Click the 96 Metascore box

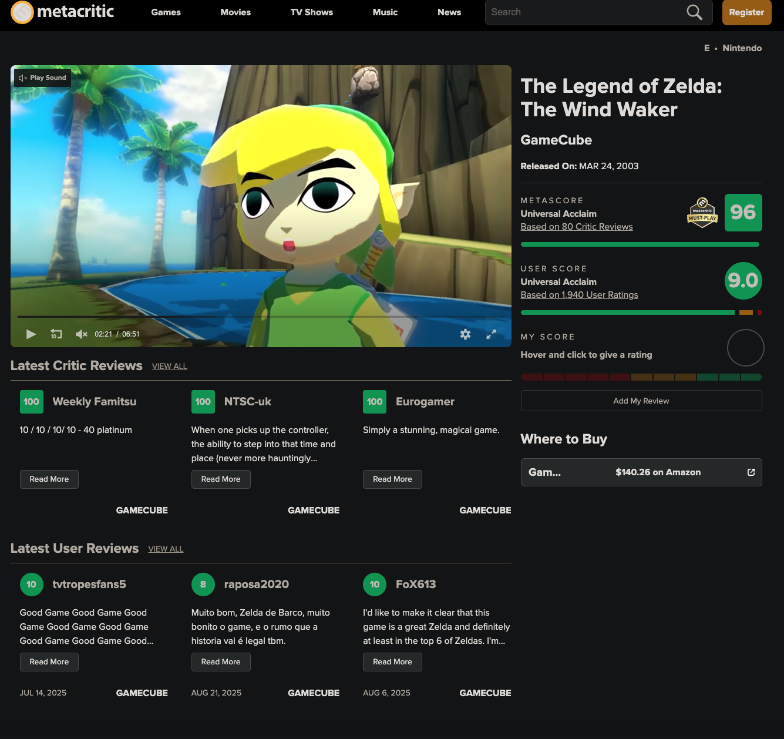[743, 213]
